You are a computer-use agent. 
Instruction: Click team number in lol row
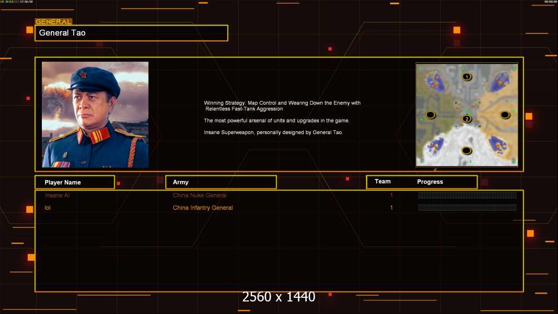(391, 208)
